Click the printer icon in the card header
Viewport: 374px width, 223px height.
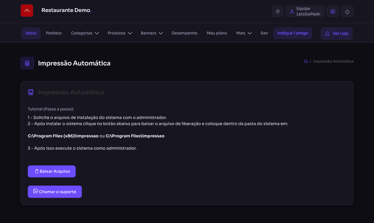(31, 92)
